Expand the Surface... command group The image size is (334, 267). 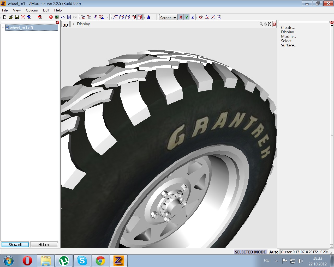(x=289, y=45)
